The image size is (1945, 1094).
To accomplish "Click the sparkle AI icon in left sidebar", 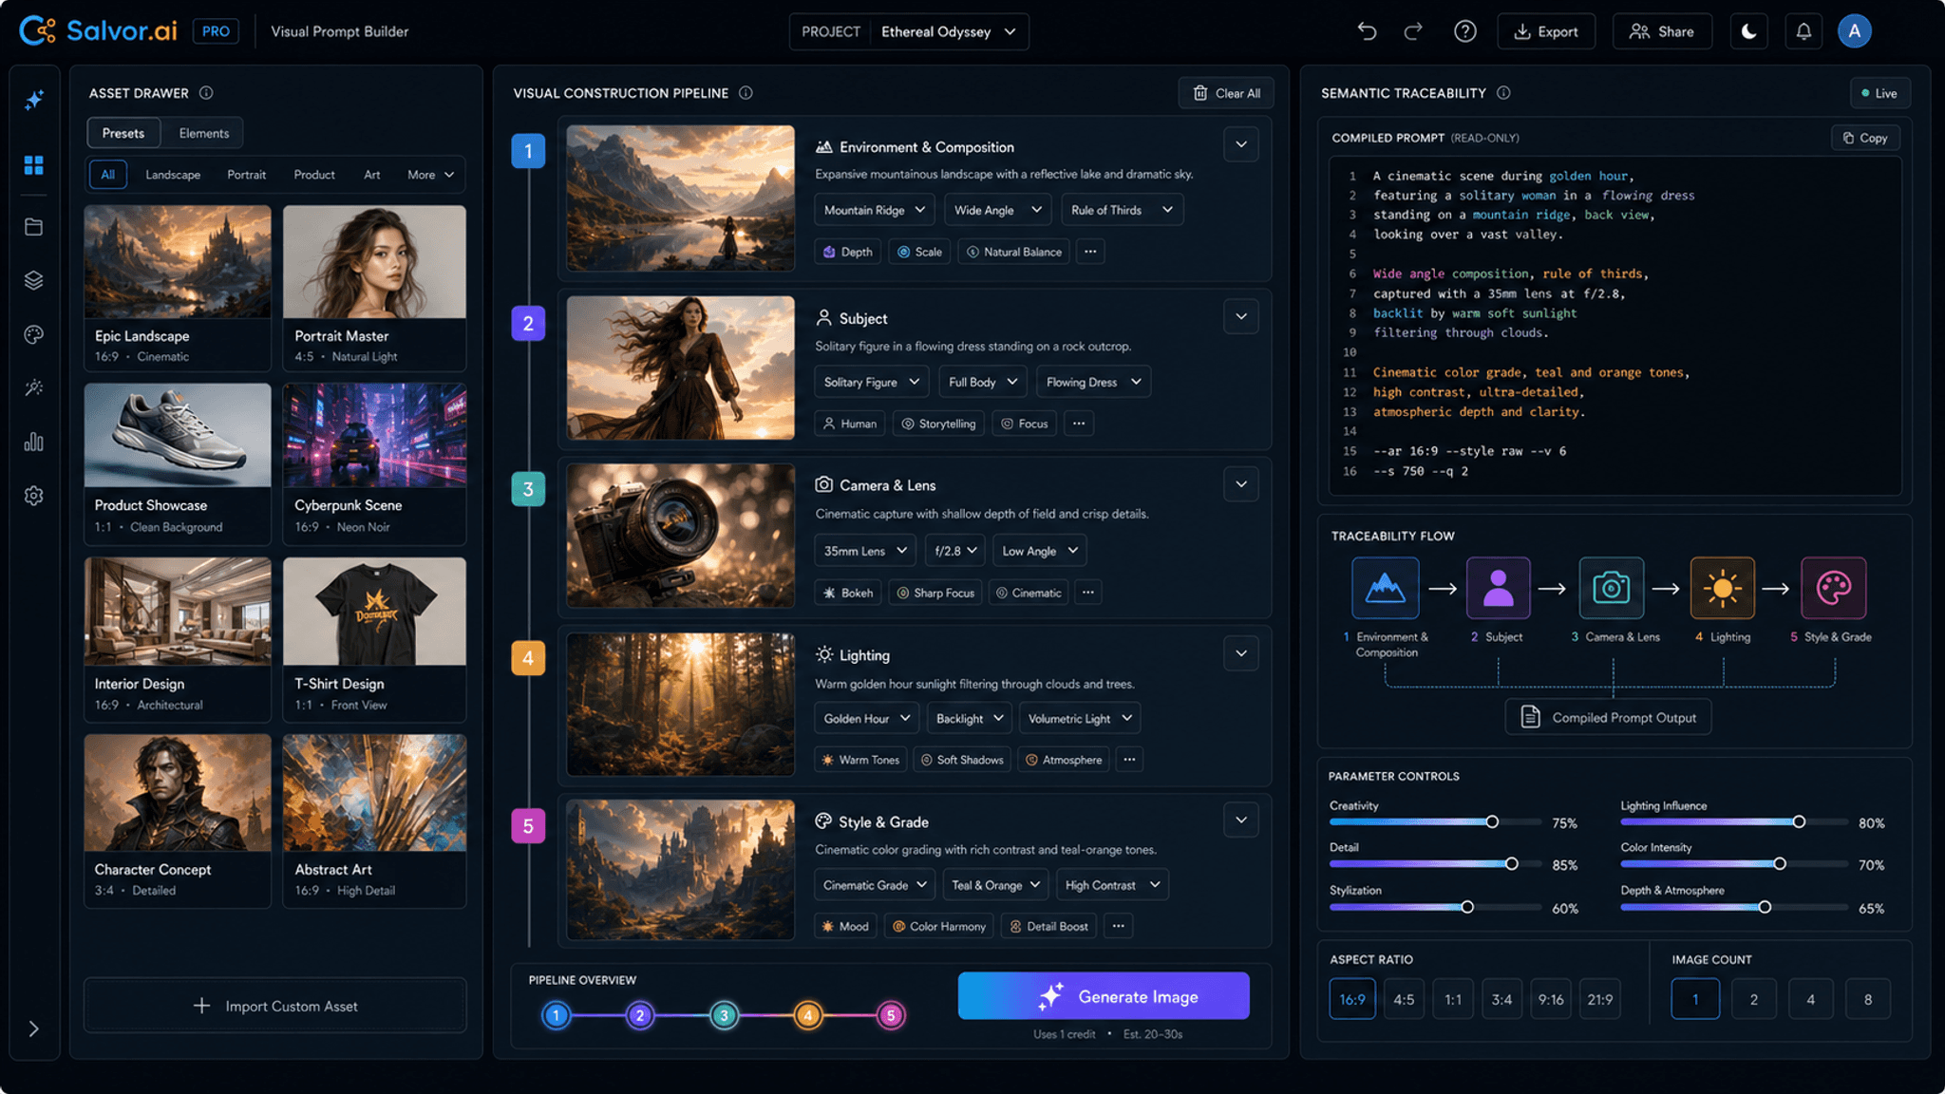I will 34,100.
